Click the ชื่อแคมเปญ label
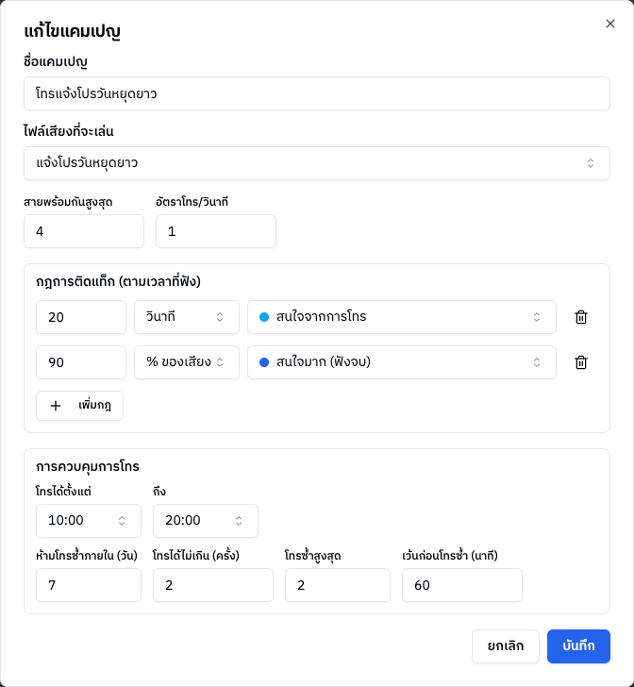The image size is (634, 687). point(56,61)
